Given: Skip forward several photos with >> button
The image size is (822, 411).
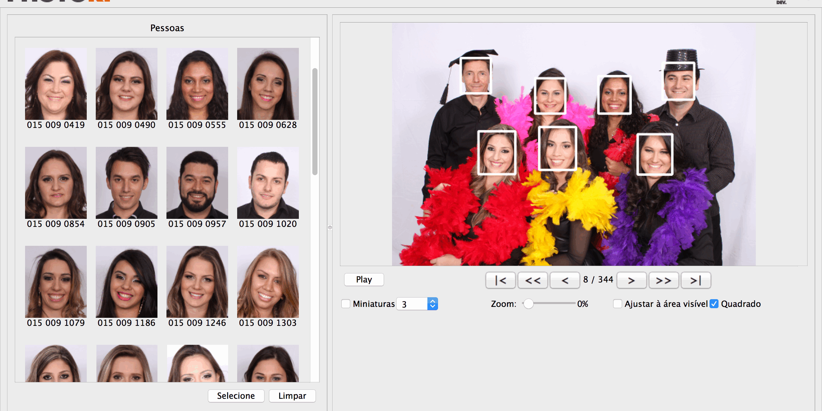Looking at the screenshot, I should coord(663,280).
